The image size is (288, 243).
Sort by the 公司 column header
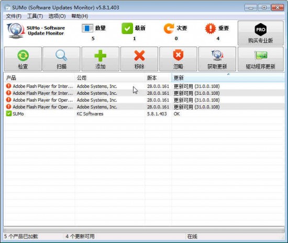click(x=110, y=78)
